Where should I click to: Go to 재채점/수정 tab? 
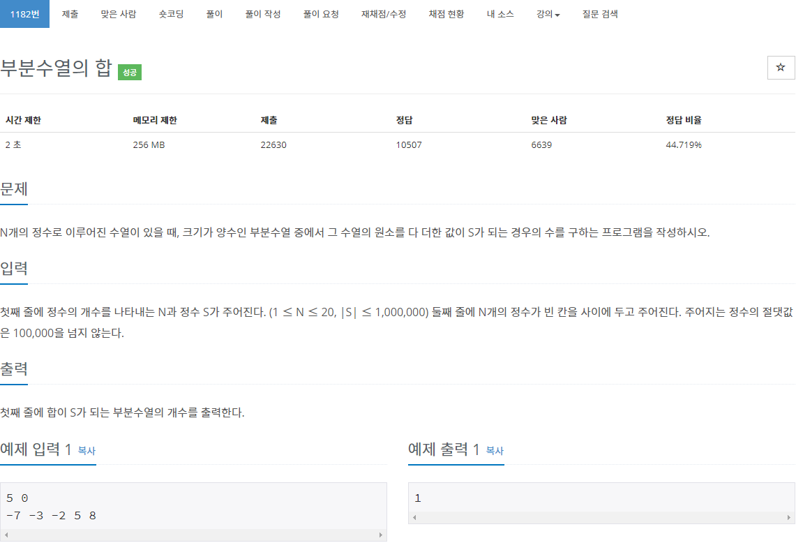click(384, 14)
